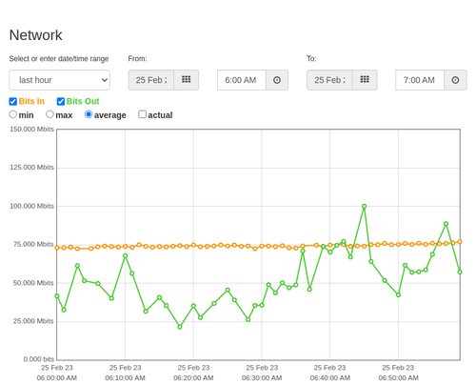476x384 pixels.
Task: Click the To date field showing 25 Feb
Action: (329, 80)
